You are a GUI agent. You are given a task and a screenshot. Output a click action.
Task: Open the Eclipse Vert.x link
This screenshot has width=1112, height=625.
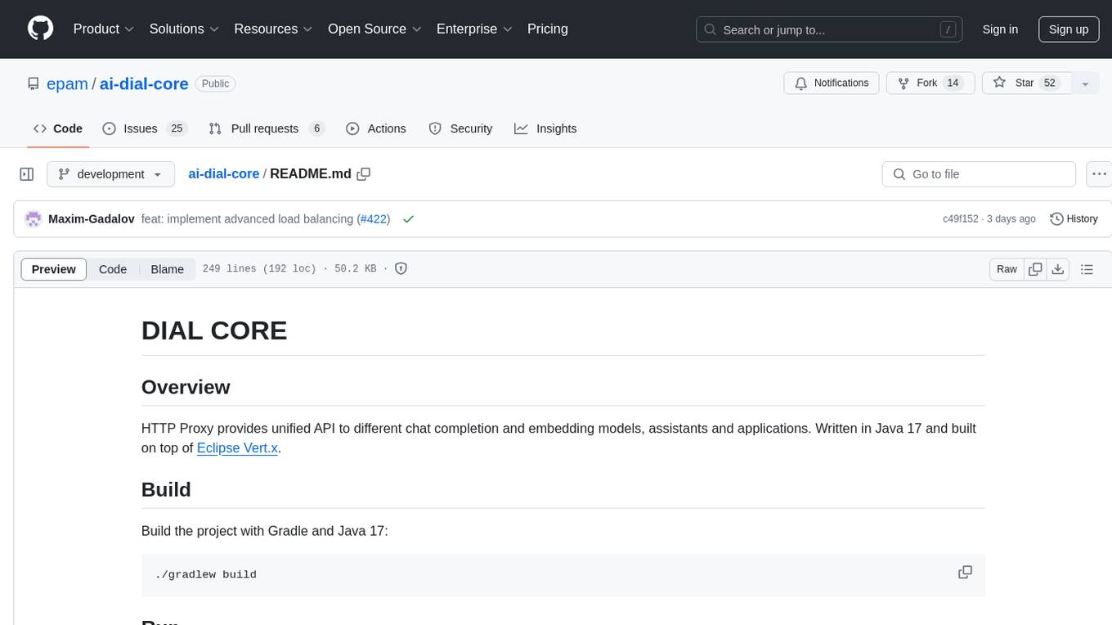point(237,448)
